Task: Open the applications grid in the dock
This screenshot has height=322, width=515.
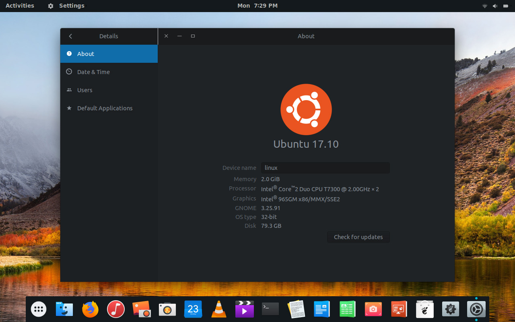Action: (x=39, y=309)
